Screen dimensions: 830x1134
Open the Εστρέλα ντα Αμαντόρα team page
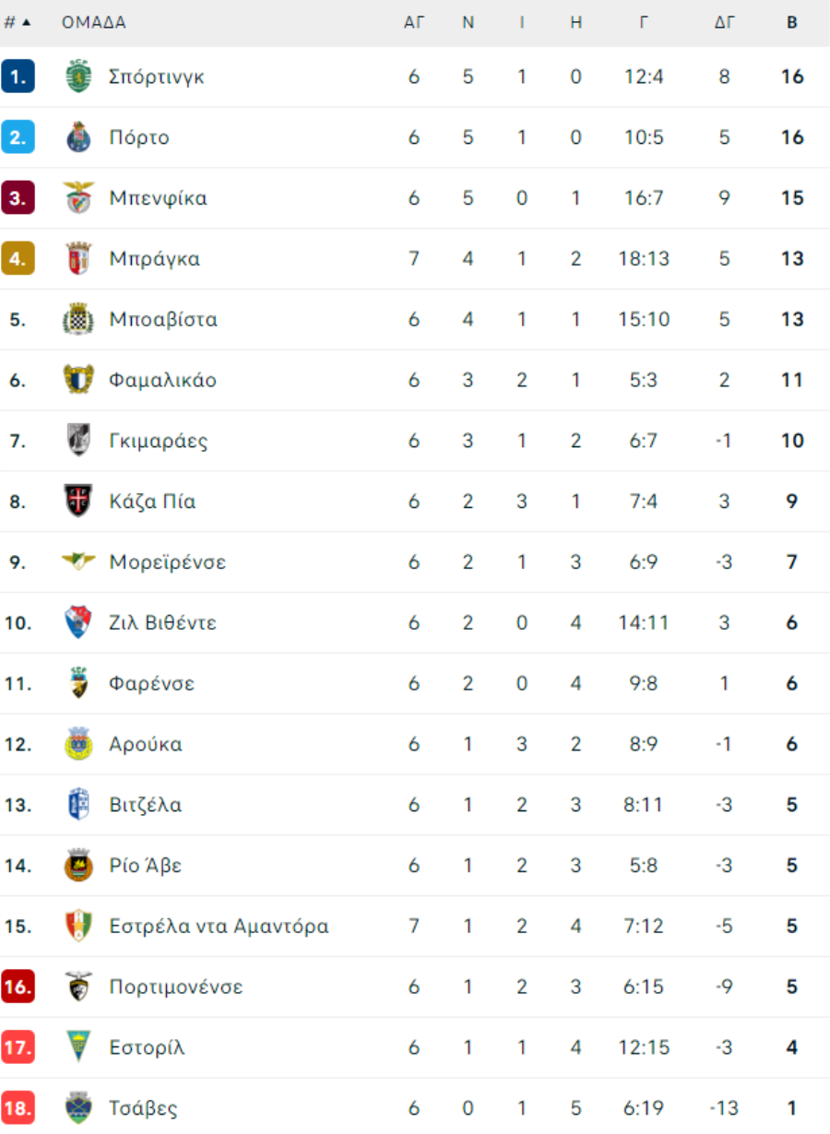coord(219,926)
